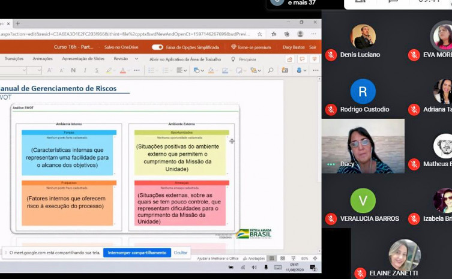452x279 pixels.
Task: Click Ajudar a Melhorar o Office
Action: coord(218,259)
